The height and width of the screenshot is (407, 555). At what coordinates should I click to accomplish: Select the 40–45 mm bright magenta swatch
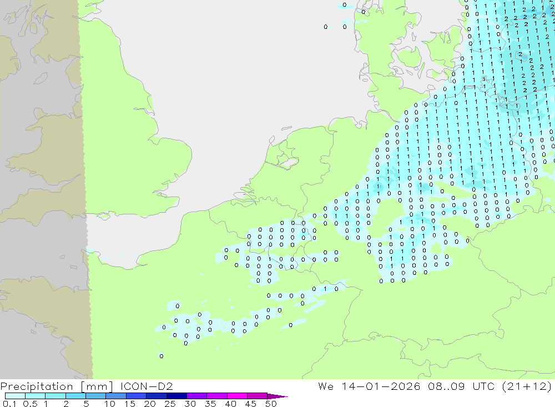[237, 396]
